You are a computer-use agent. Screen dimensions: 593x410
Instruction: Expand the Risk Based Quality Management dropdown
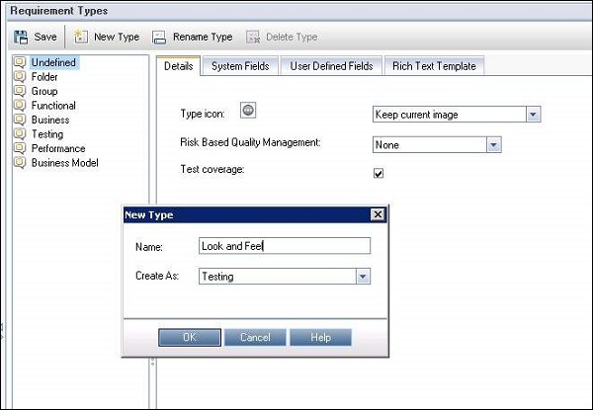tap(494, 144)
